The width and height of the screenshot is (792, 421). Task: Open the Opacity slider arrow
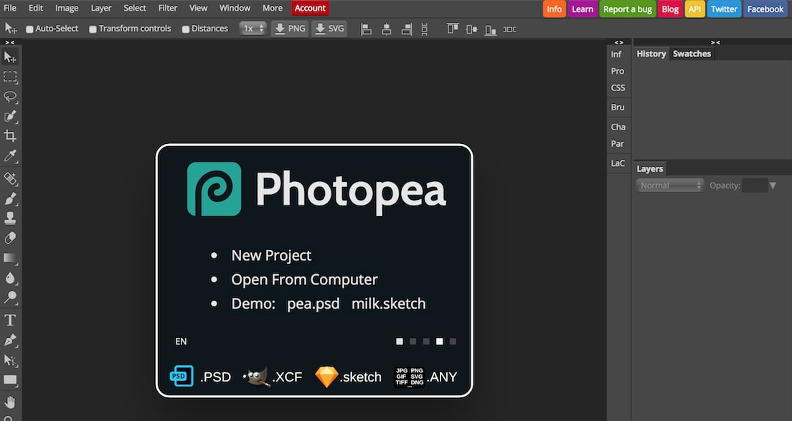click(773, 185)
